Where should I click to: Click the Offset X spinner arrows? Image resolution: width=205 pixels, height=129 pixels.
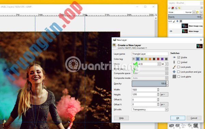158,100
